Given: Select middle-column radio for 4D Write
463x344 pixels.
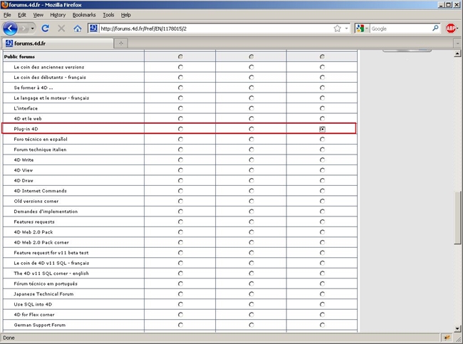Looking at the screenshot, I should [251, 160].
